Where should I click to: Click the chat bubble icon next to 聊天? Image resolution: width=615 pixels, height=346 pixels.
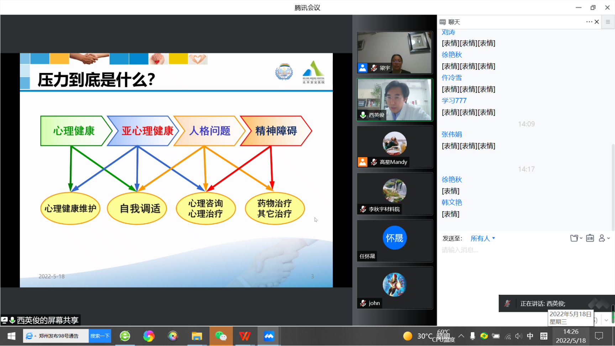pyautogui.click(x=443, y=22)
